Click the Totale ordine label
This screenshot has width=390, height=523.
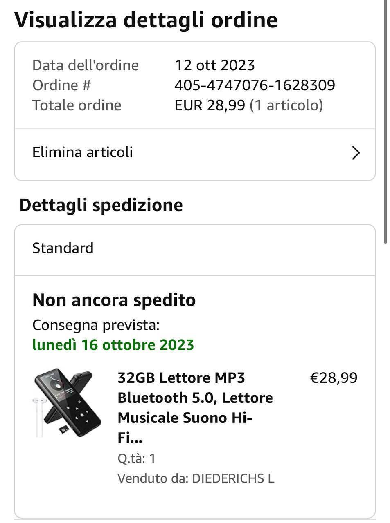(77, 105)
